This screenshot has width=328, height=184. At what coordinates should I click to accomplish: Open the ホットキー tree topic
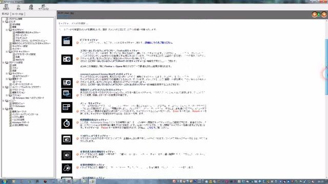pos(16,49)
